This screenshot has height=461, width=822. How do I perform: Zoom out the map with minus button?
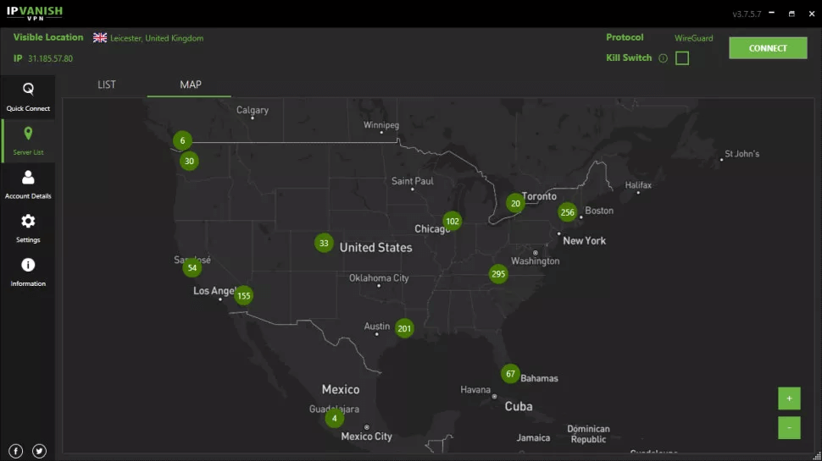click(789, 427)
